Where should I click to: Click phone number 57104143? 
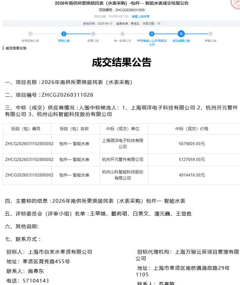tap(36, 281)
